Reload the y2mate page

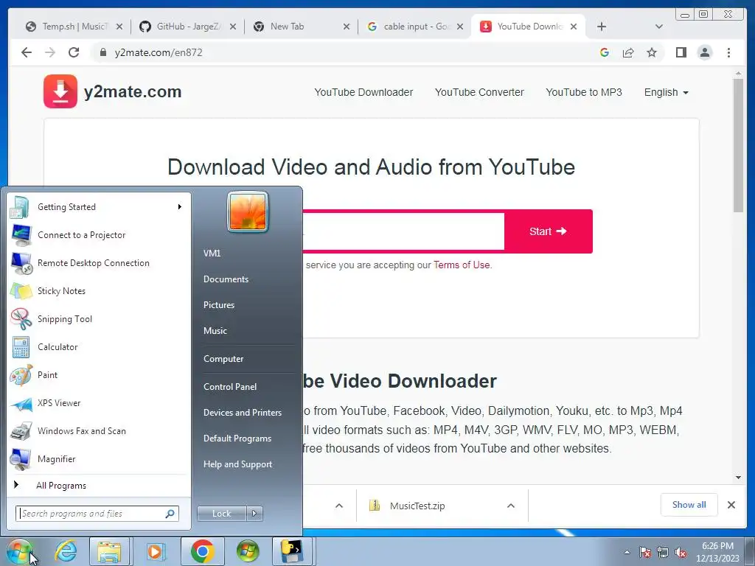pyautogui.click(x=74, y=52)
